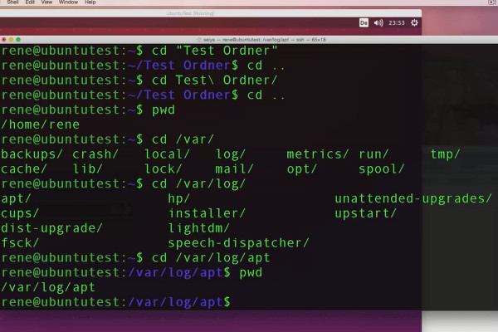Click the UbuntuTest [Running] window title
The width and height of the screenshot is (498, 332).
tap(190, 13)
